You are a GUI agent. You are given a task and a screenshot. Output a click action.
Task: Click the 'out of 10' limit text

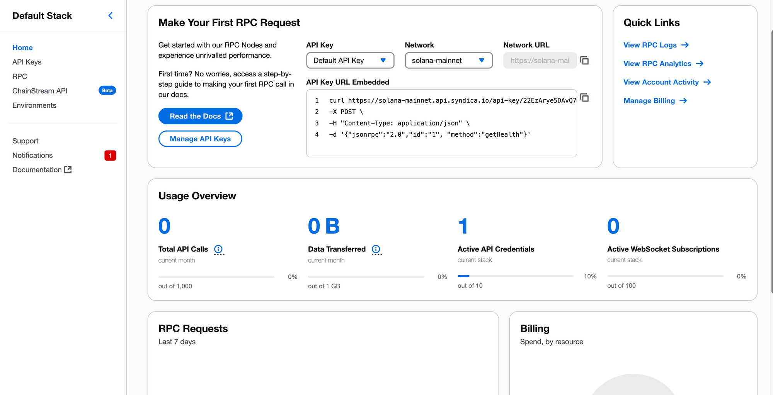point(470,286)
